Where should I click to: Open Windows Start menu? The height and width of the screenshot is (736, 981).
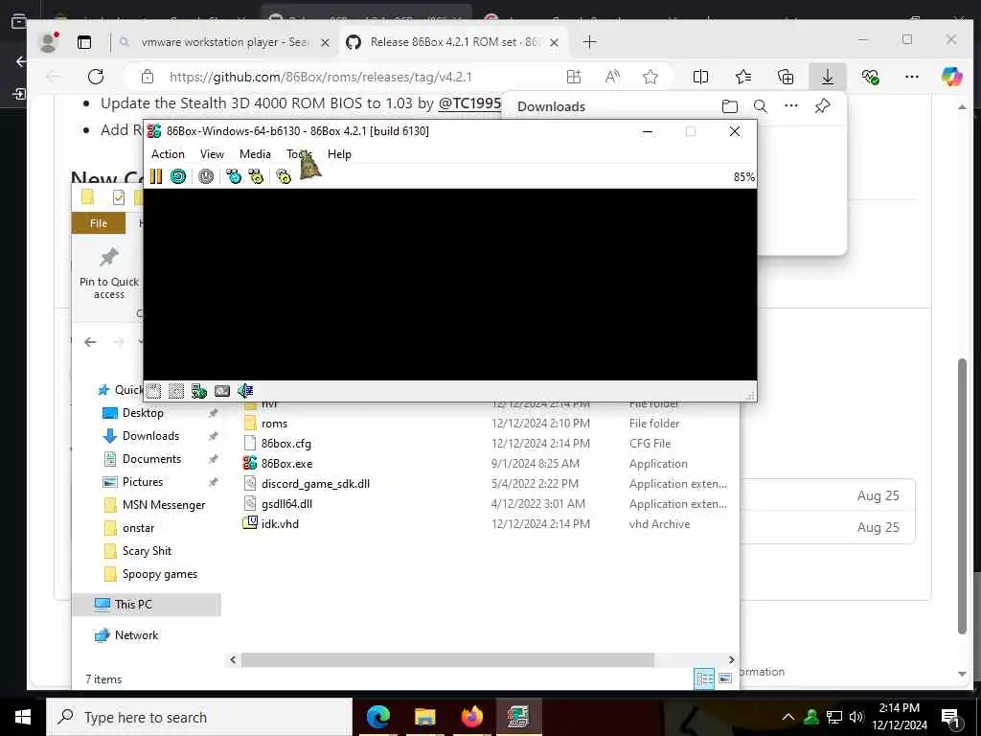tap(23, 717)
